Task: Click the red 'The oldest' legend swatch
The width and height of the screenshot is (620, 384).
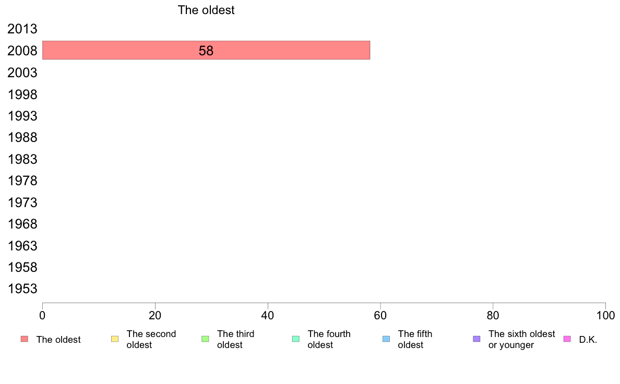Action: [x=25, y=339]
